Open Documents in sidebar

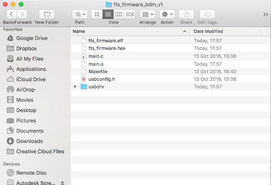[x=30, y=131]
